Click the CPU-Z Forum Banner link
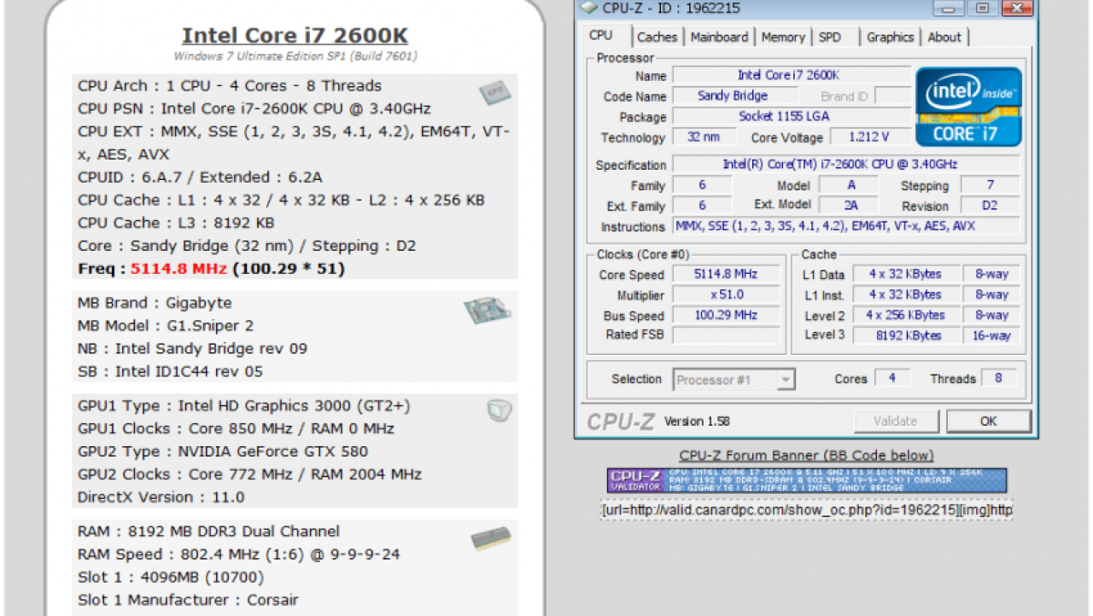 pos(806,456)
